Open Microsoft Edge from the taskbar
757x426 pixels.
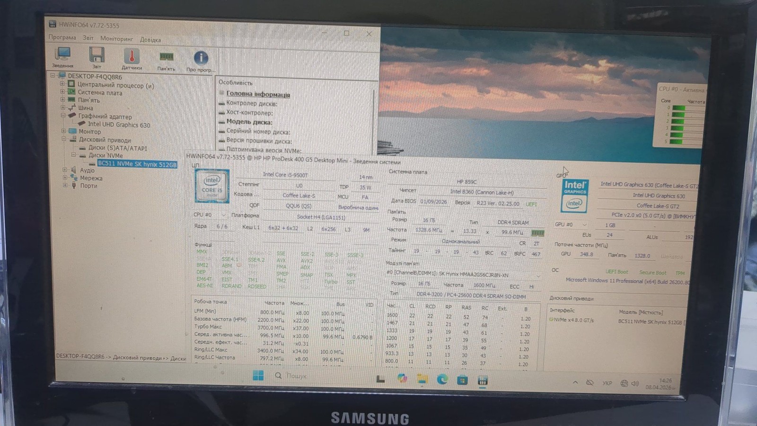[442, 379]
